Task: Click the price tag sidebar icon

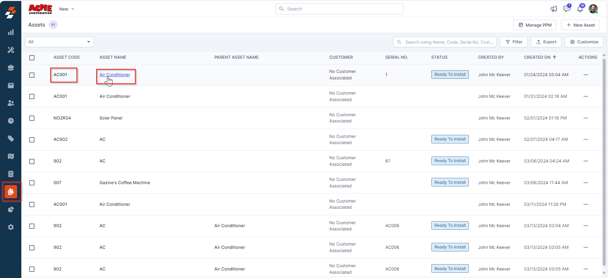Action: click(x=11, y=139)
